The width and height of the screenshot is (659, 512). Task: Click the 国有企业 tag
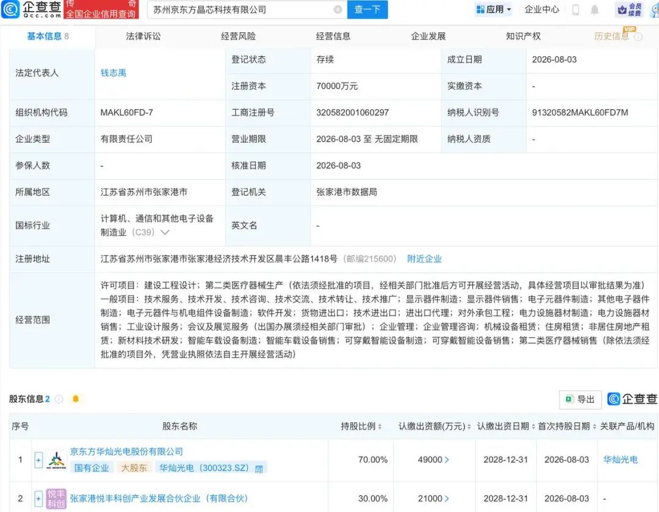(92, 468)
